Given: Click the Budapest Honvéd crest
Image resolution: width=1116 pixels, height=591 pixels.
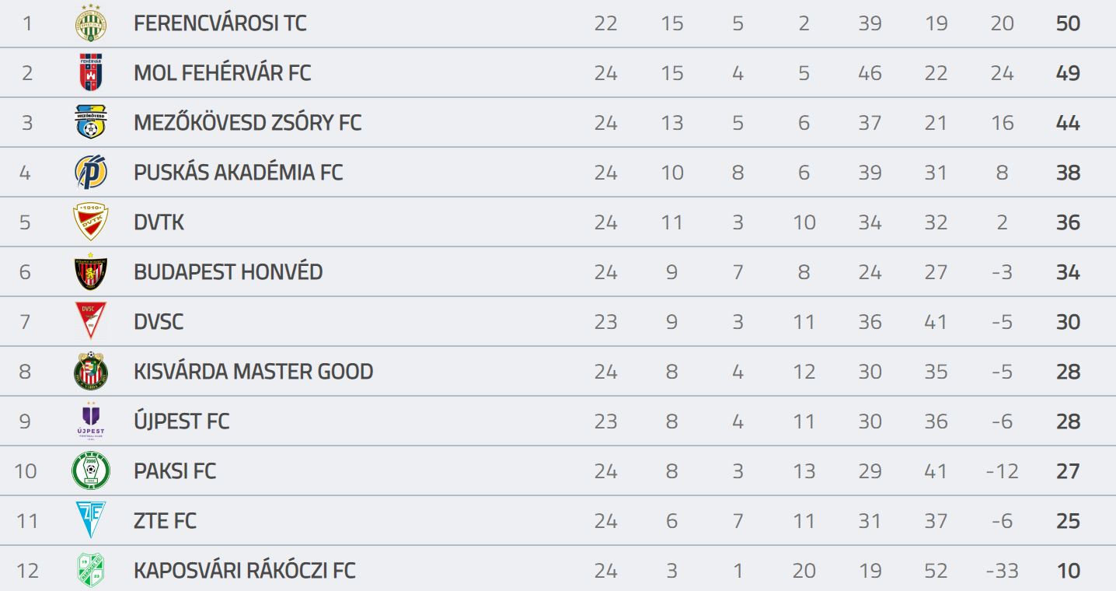Looking at the screenshot, I should tap(91, 272).
